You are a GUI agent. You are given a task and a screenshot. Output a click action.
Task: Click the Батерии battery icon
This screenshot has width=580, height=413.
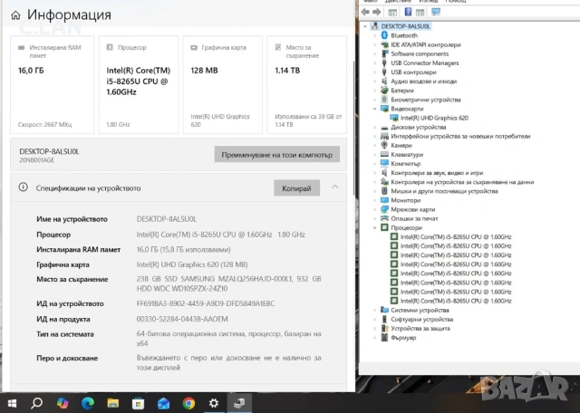384,91
